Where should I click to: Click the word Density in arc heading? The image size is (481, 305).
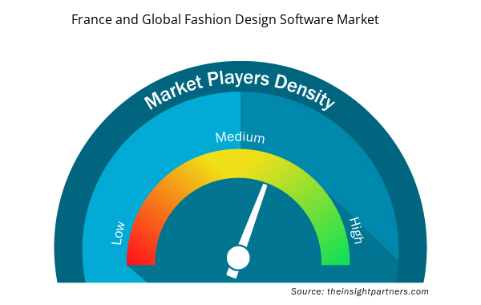point(305,91)
